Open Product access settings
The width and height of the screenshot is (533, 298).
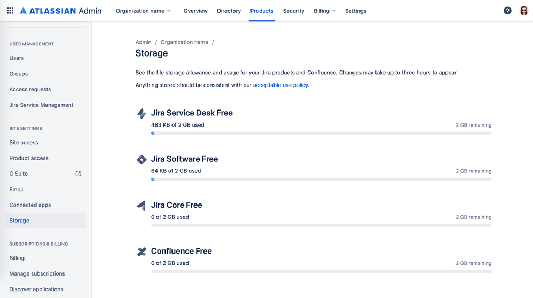(45, 158)
